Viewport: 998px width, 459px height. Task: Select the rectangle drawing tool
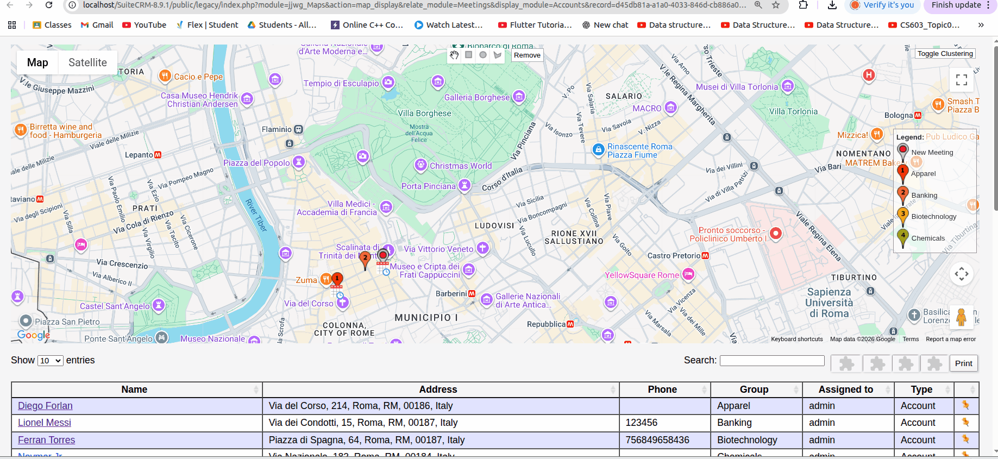(x=468, y=55)
